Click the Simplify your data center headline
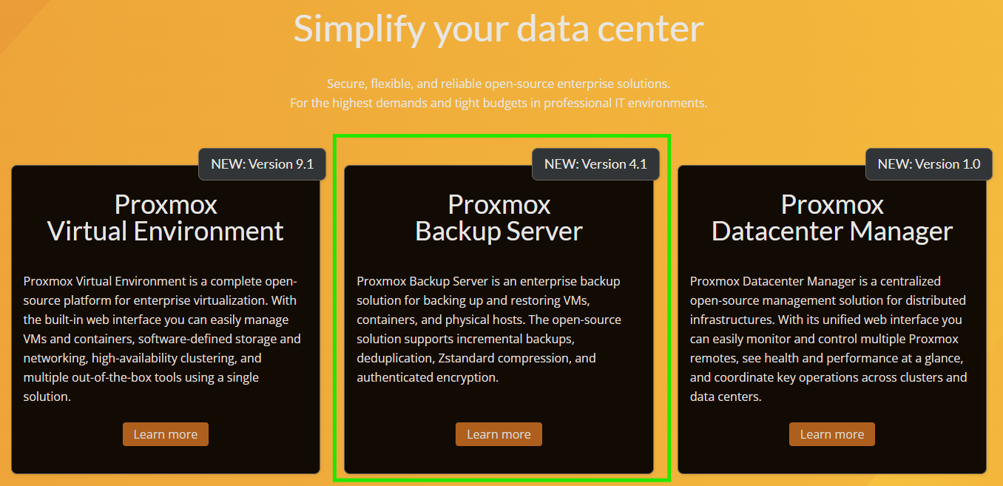This screenshot has width=1003, height=486. tap(499, 29)
